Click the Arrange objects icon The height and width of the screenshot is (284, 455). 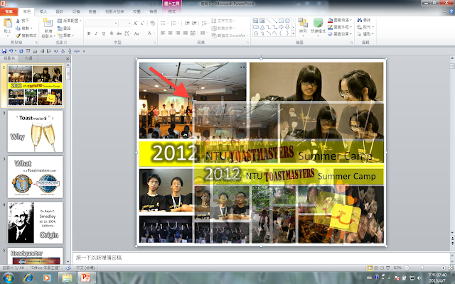(x=303, y=23)
